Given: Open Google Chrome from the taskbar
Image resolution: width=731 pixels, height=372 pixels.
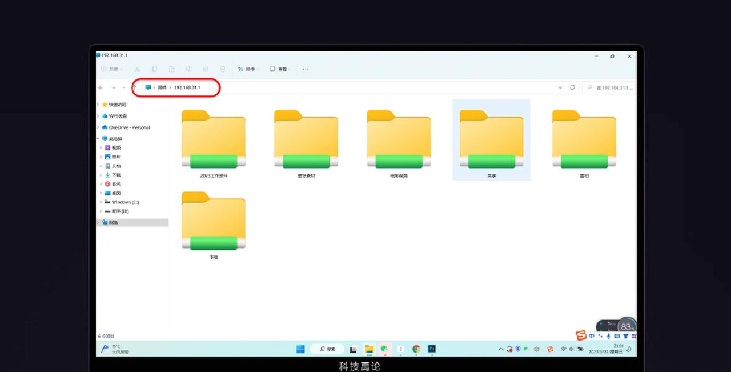Looking at the screenshot, I should (x=416, y=349).
